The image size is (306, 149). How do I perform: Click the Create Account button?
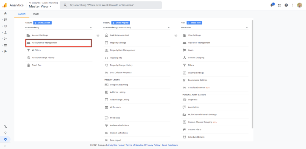[x=42, y=23]
